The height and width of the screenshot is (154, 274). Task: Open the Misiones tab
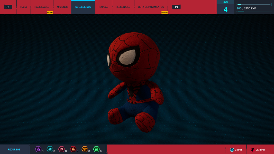click(62, 7)
